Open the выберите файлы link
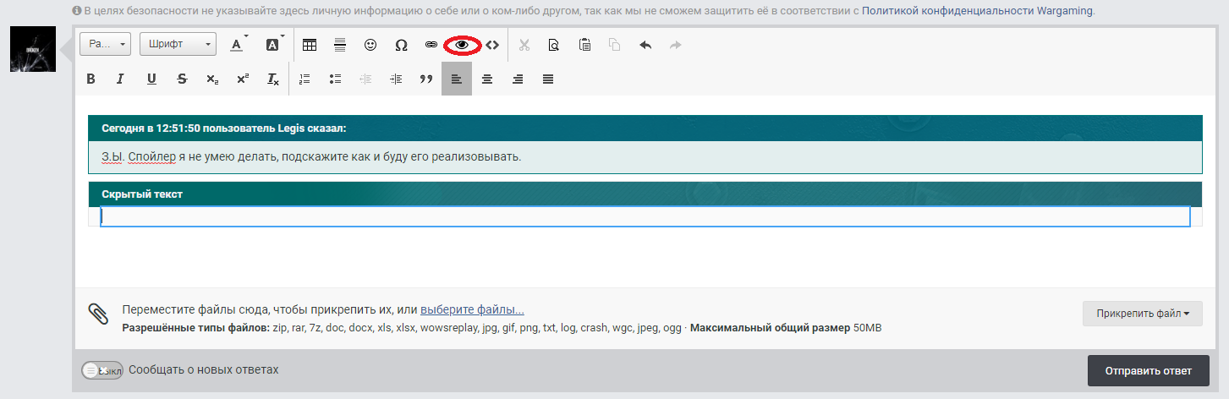The width and height of the screenshot is (1229, 399). point(472,310)
